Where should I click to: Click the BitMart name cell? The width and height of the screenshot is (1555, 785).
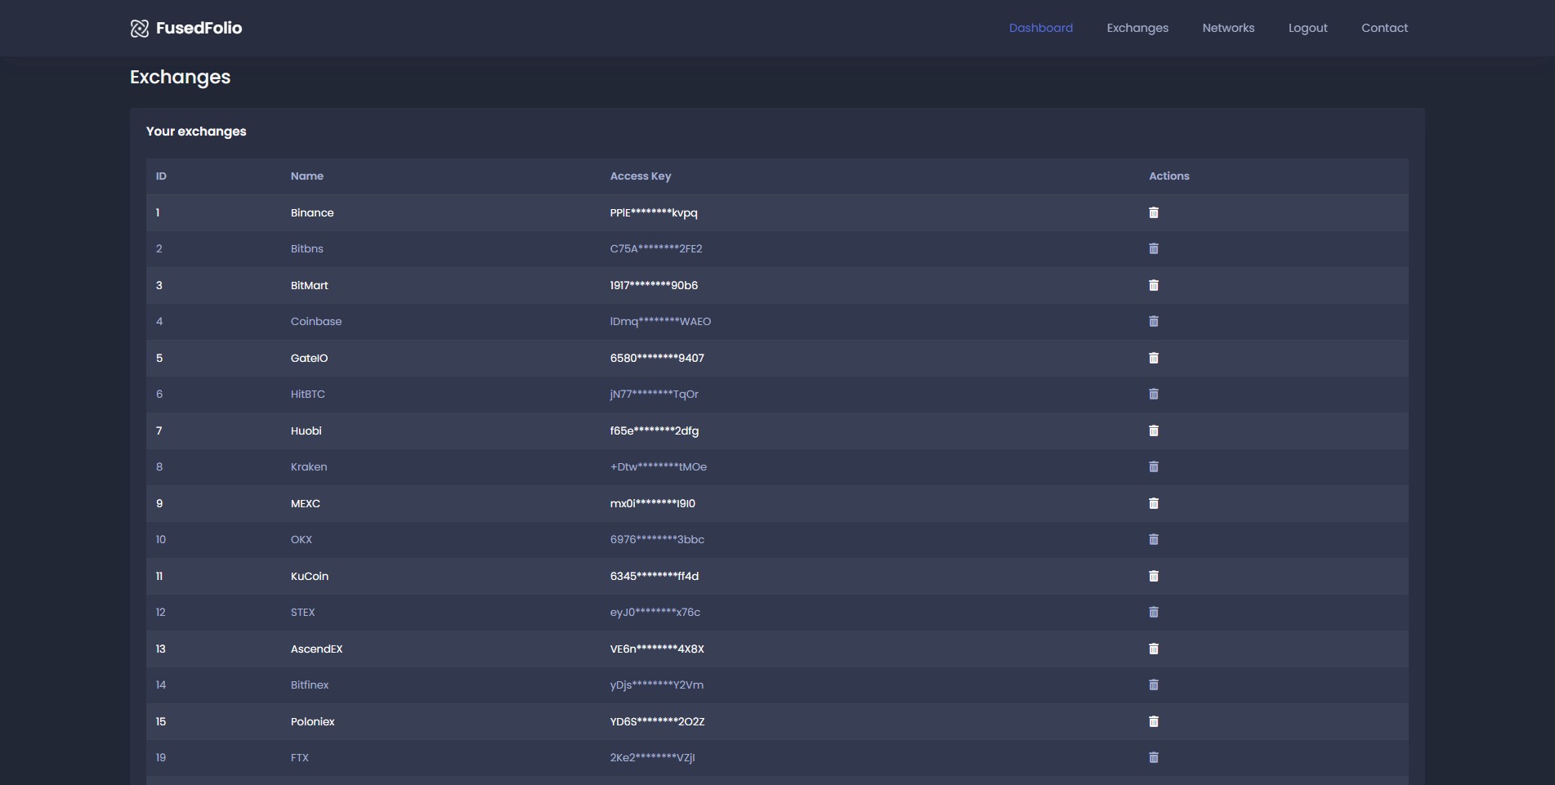[310, 286]
